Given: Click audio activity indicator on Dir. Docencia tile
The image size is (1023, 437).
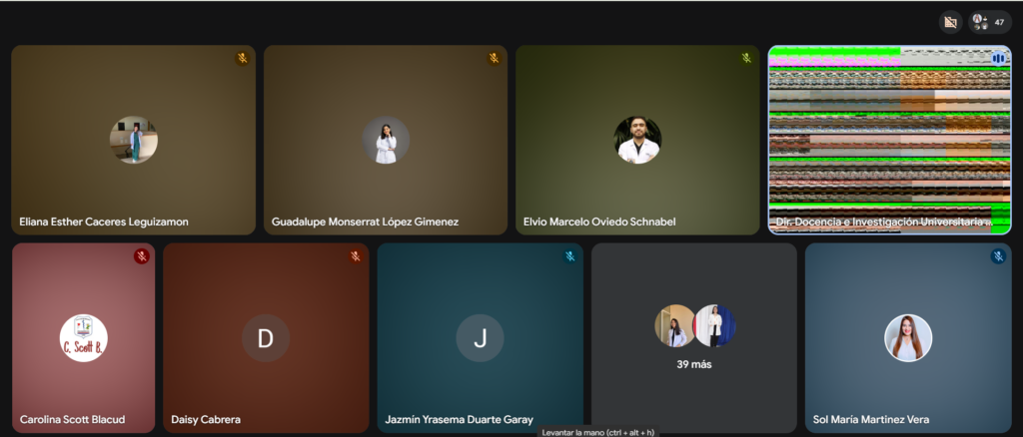Looking at the screenshot, I should pyautogui.click(x=997, y=59).
